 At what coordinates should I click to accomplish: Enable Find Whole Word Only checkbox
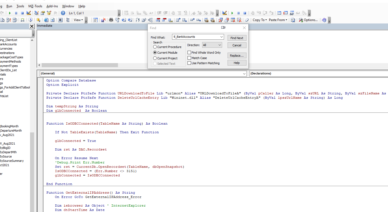(x=189, y=53)
